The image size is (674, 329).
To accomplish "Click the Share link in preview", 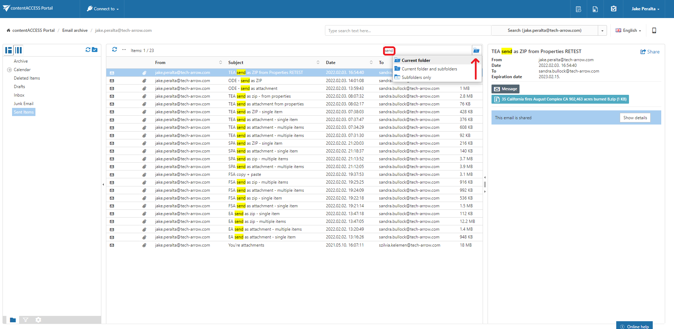I will click(x=650, y=52).
